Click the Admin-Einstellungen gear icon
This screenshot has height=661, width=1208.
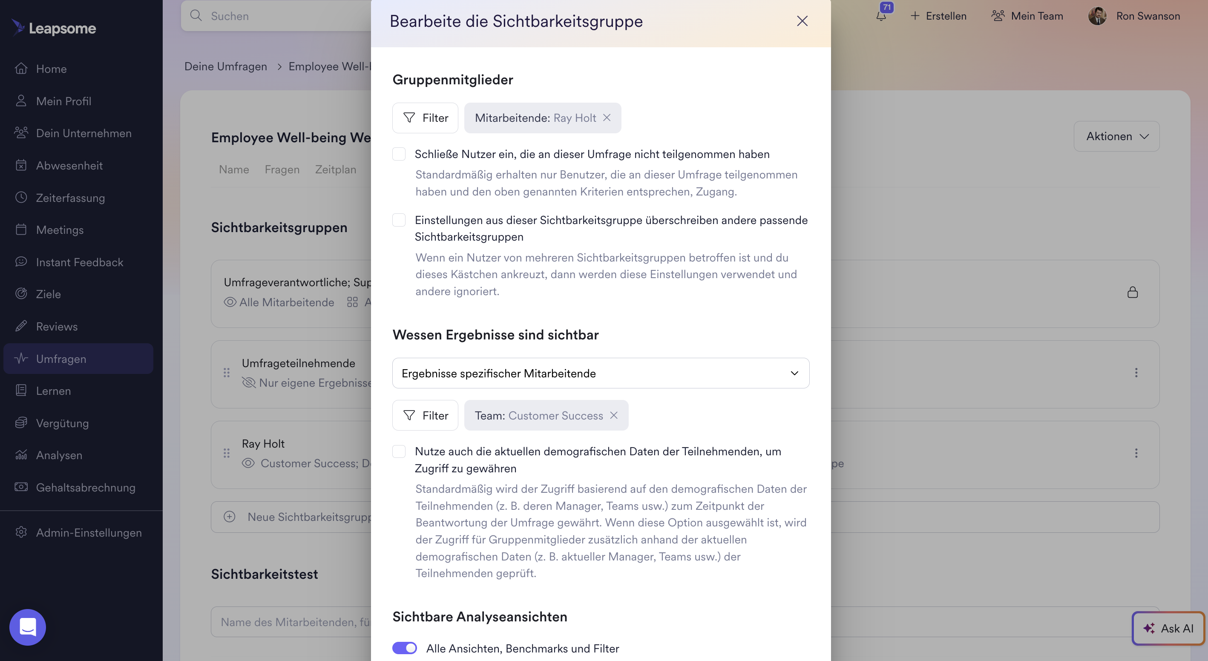pyautogui.click(x=21, y=532)
